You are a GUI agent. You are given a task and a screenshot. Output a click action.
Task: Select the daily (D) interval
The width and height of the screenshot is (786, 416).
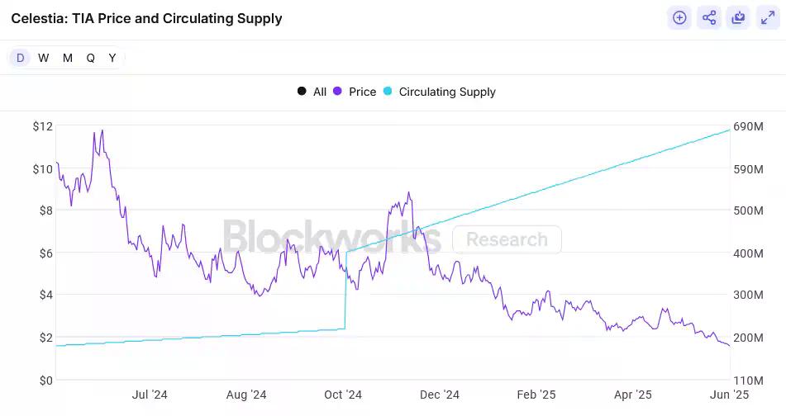[21, 58]
